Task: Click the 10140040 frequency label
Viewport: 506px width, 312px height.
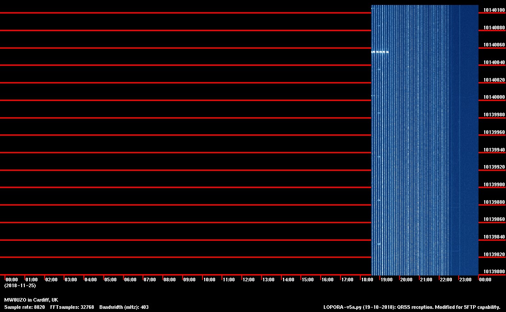Action: (494, 63)
